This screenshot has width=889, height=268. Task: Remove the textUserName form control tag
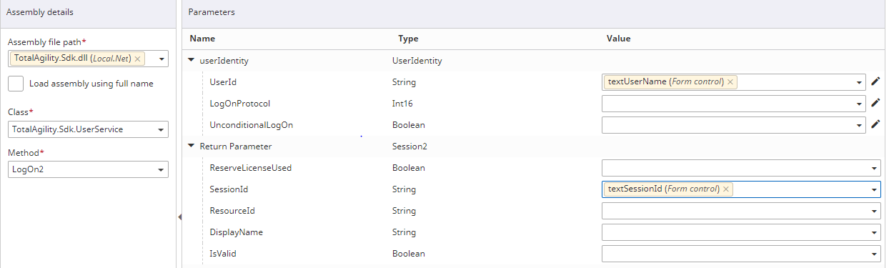point(730,82)
